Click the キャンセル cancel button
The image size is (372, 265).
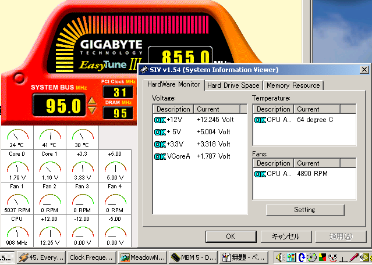286,237
